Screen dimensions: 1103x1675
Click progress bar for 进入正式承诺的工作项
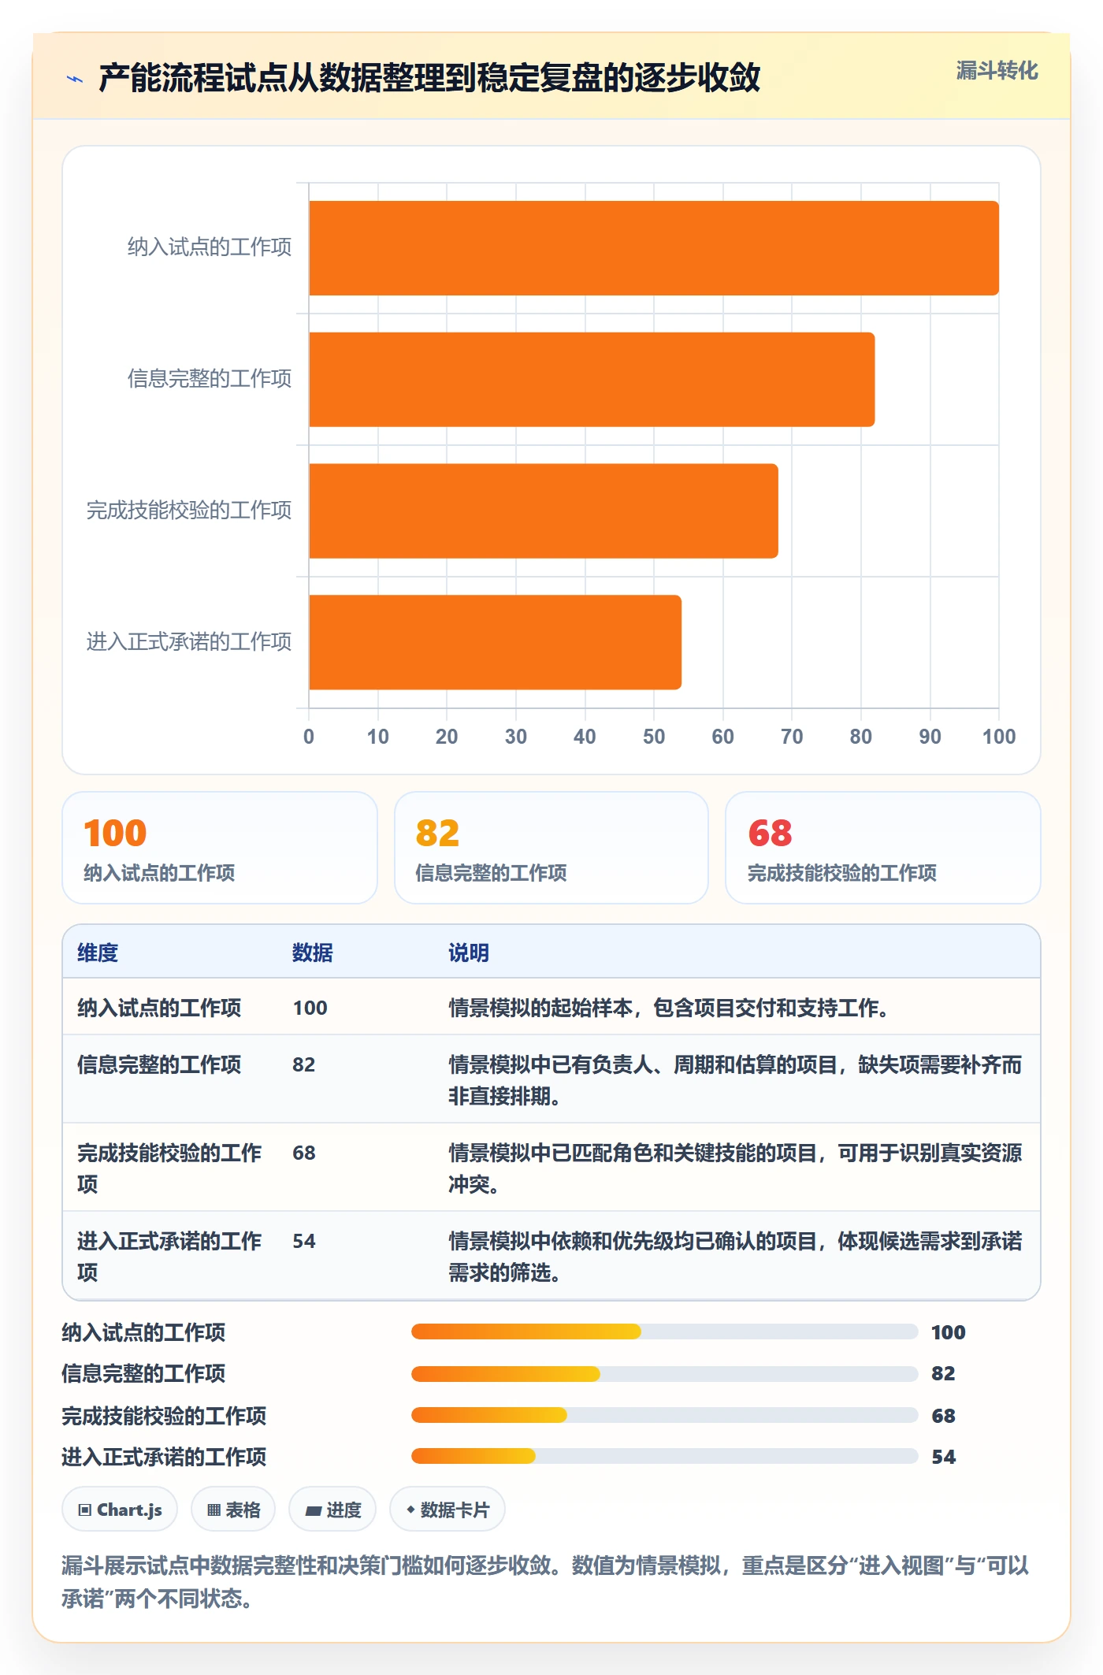(x=664, y=1456)
